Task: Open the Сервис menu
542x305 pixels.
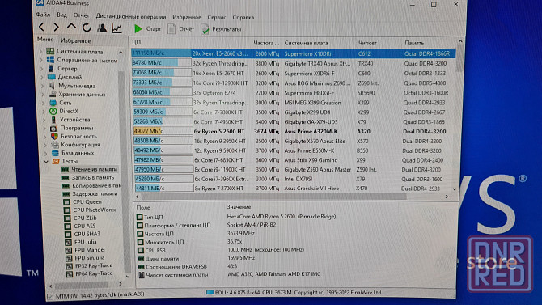Action: [216, 17]
